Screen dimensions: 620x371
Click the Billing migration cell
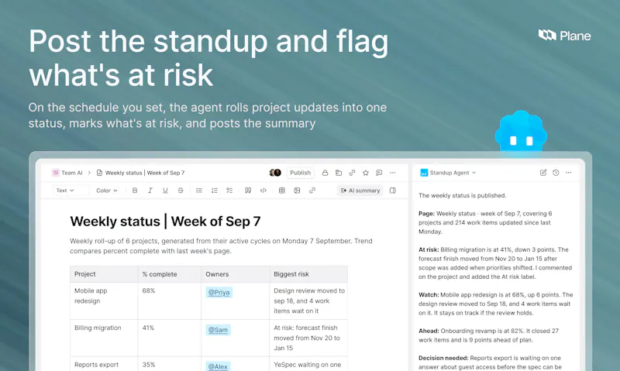click(104, 338)
